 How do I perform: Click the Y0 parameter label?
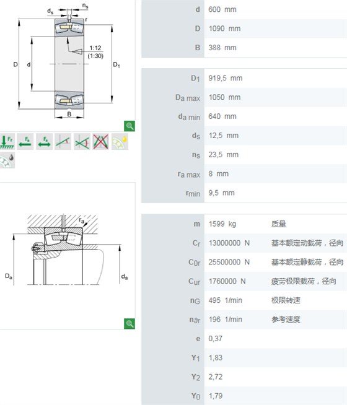pyautogui.click(x=196, y=396)
